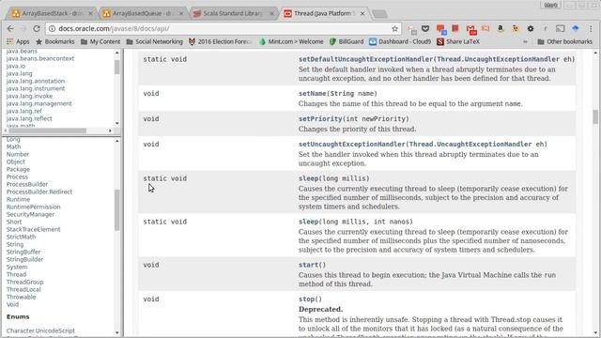Viewport: 601px width, 338px height.
Task: Click package list scroll right arrow
Action: pyautogui.click(x=110, y=131)
